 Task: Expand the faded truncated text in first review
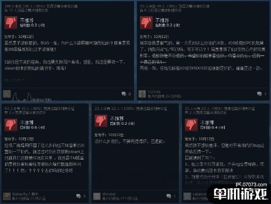15,80
